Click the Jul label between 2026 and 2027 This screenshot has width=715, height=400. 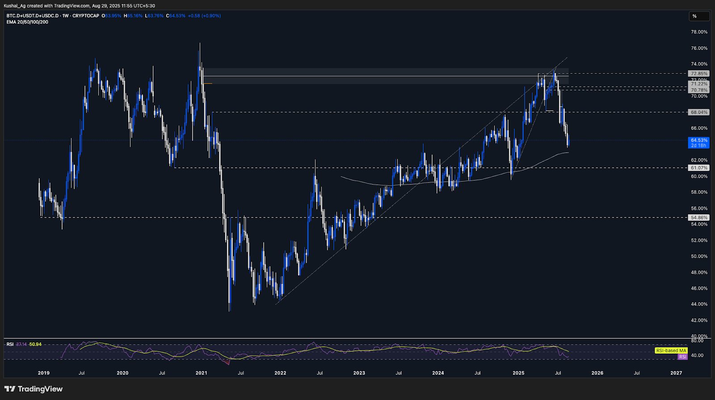point(637,373)
